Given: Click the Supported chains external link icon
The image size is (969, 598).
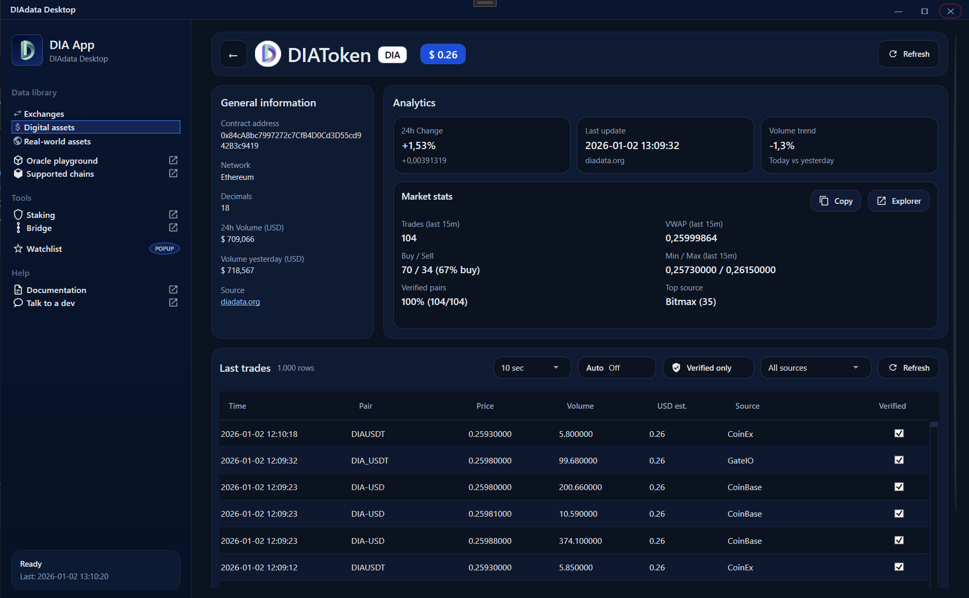Looking at the screenshot, I should point(173,173).
